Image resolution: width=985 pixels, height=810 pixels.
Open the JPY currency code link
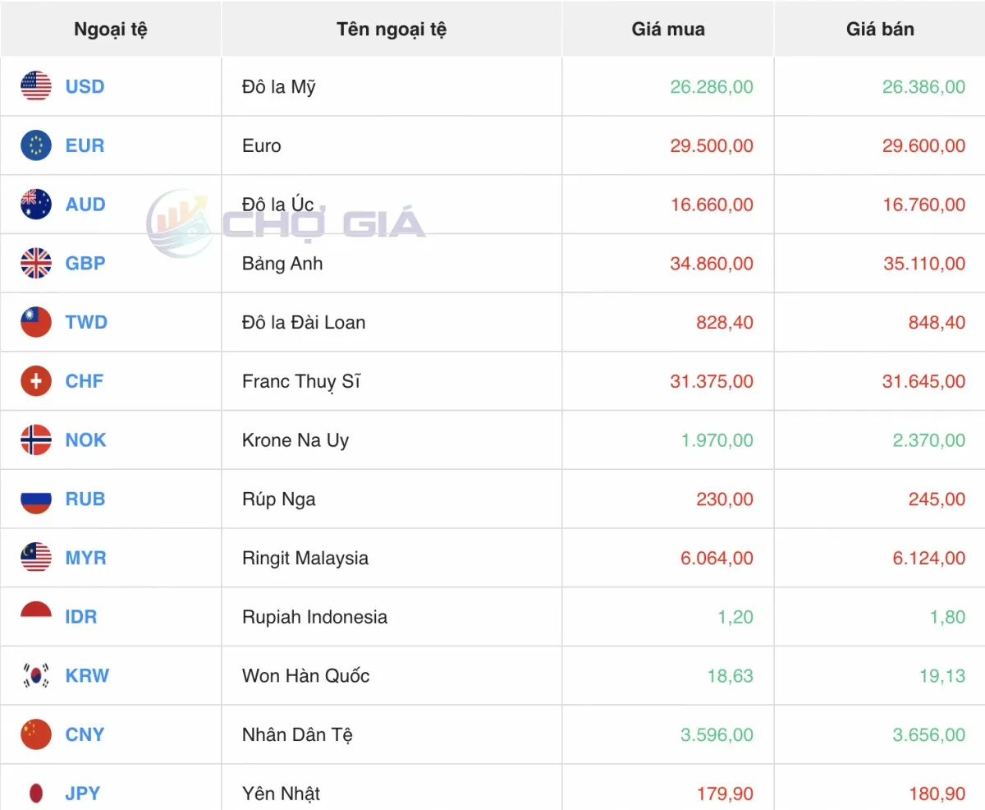82,794
